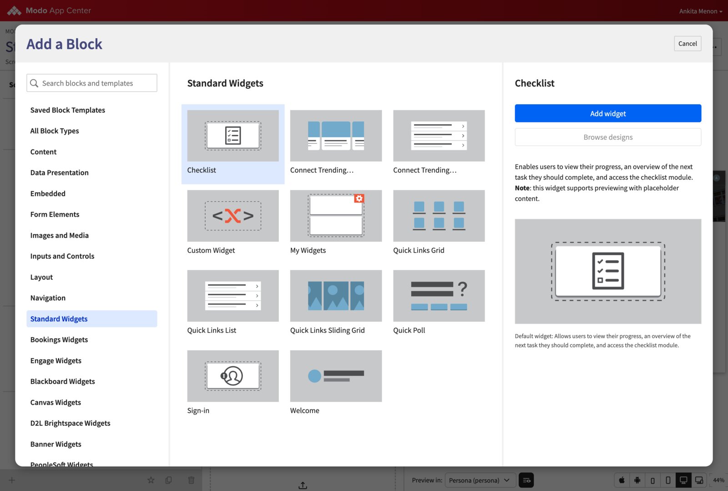Click the Browse designs button
This screenshot has height=491, width=728.
coord(608,137)
